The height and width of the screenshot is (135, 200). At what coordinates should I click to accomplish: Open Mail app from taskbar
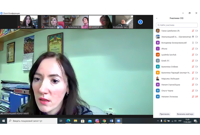click(x=90, y=121)
